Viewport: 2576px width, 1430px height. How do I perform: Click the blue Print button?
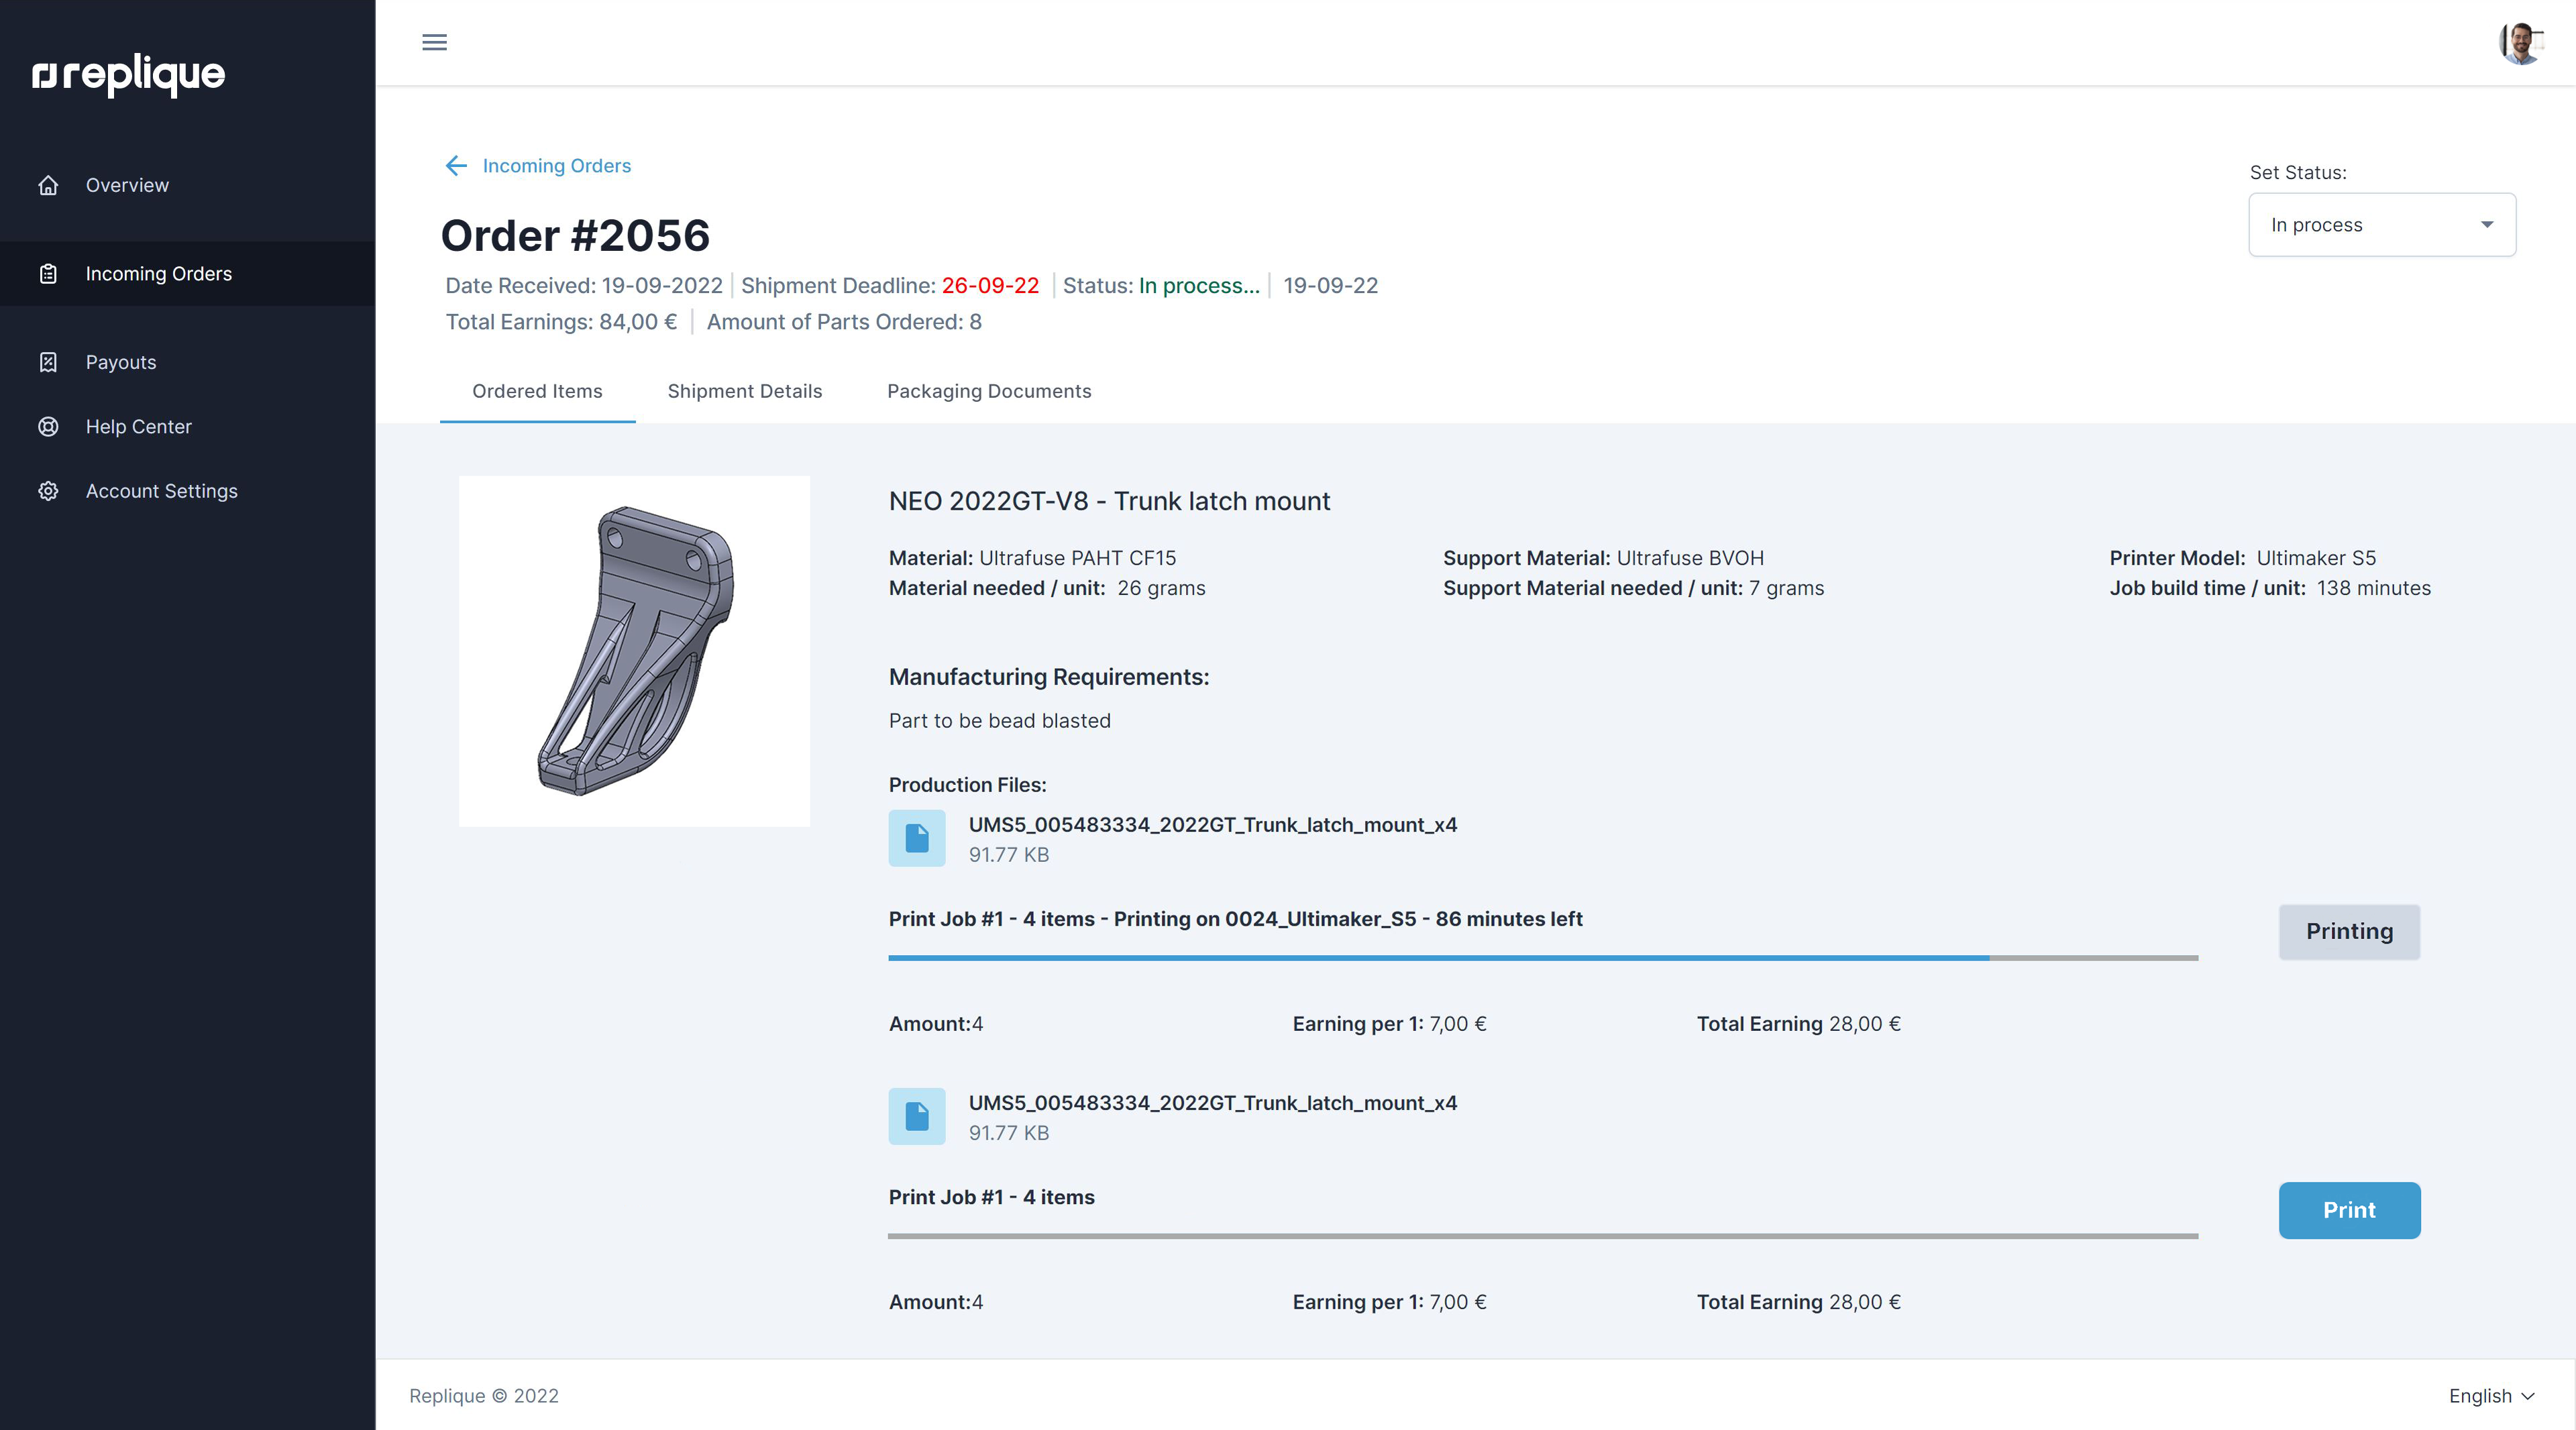2348,1210
